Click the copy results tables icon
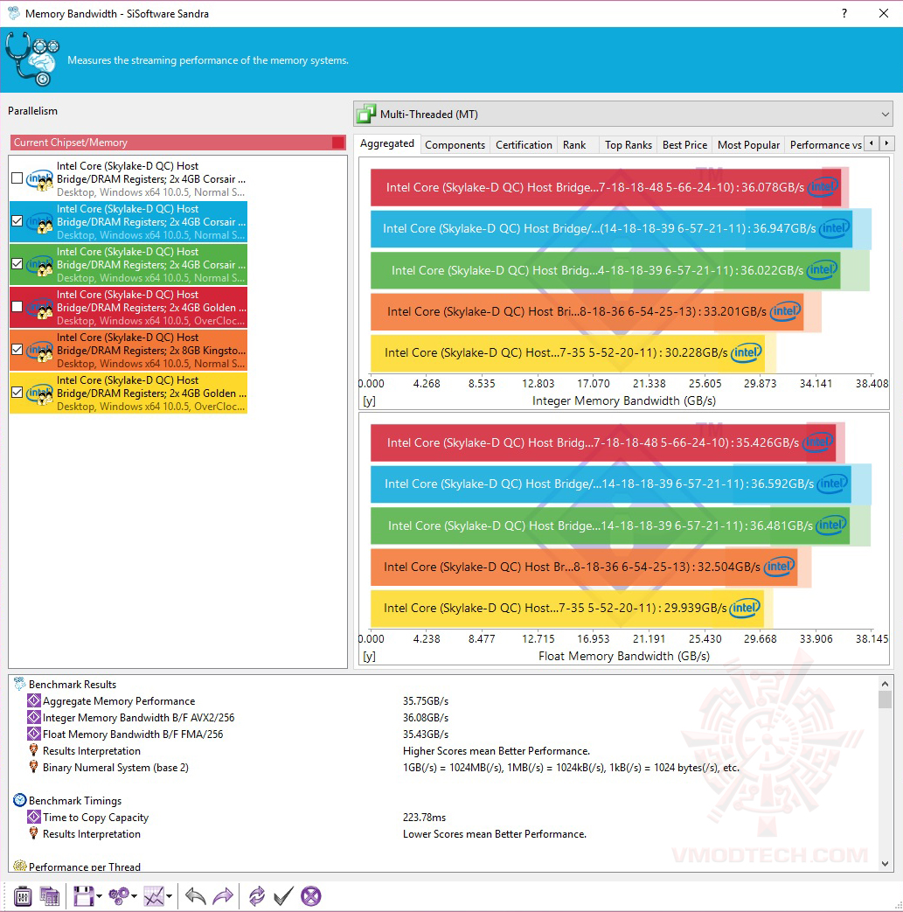The image size is (903, 912). (x=50, y=896)
